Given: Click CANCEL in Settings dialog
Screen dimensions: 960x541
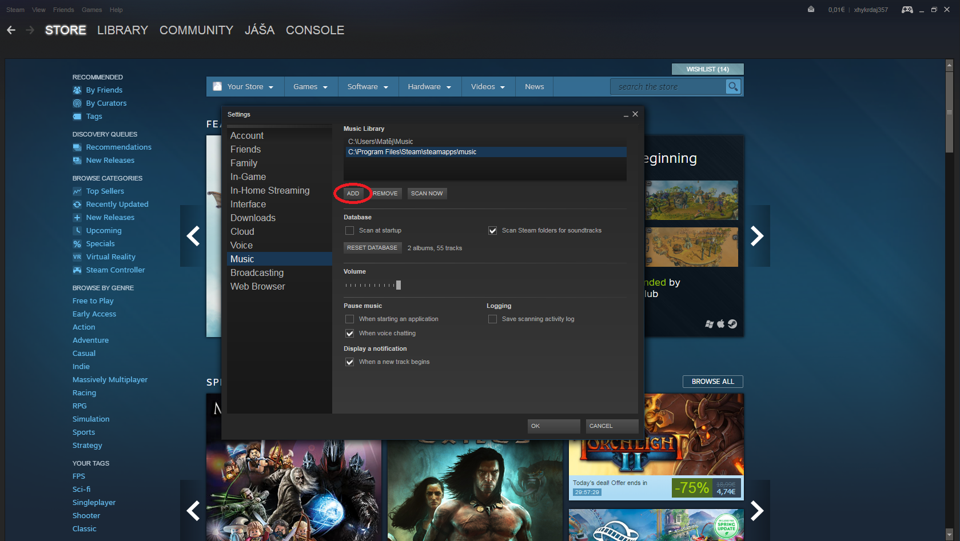Looking at the screenshot, I should [x=612, y=426].
